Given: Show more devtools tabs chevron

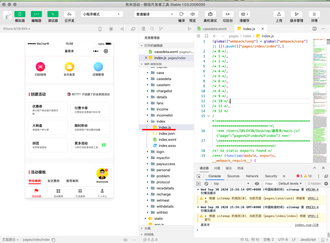Looking at the screenshot, I should pos(284,176).
